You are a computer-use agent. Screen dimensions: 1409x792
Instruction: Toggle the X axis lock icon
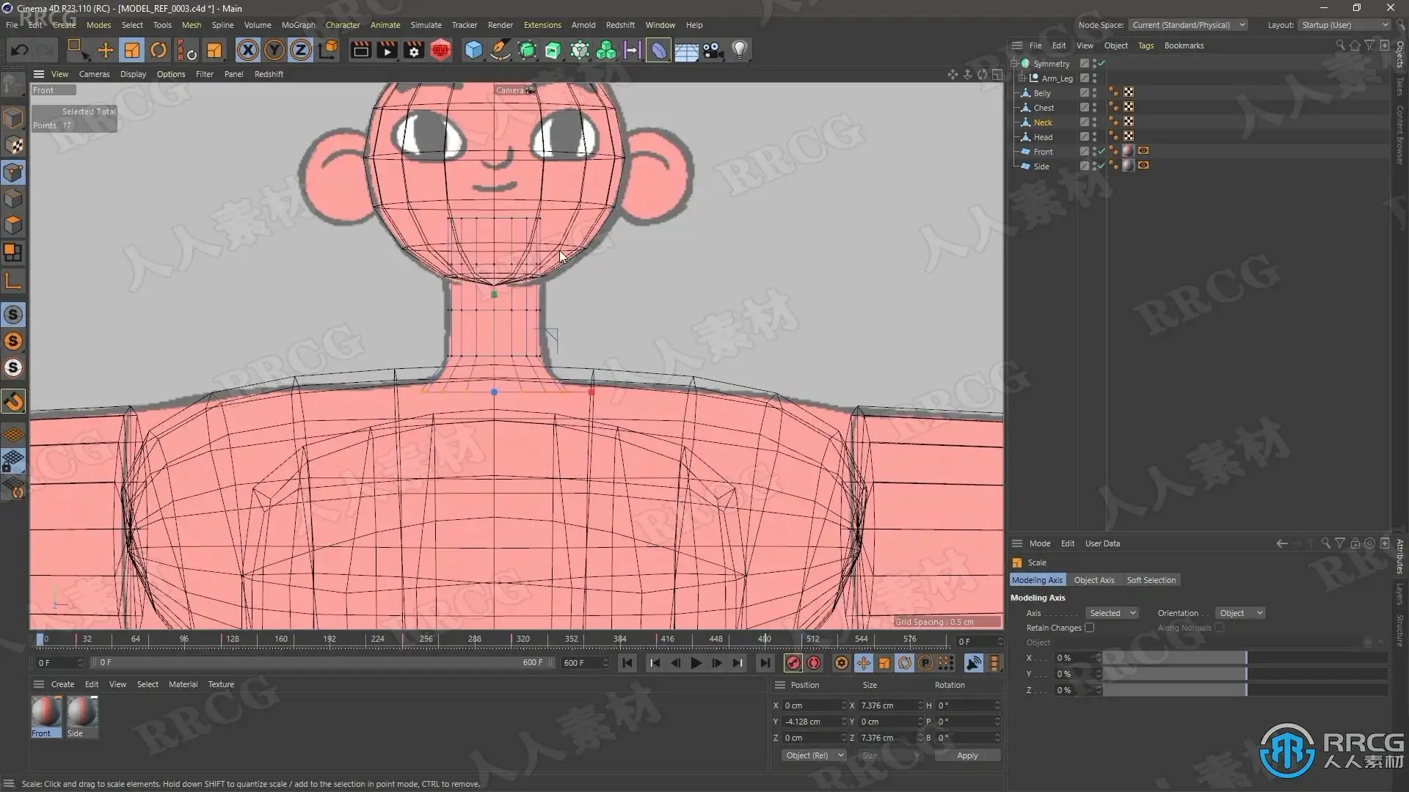pyautogui.click(x=247, y=50)
